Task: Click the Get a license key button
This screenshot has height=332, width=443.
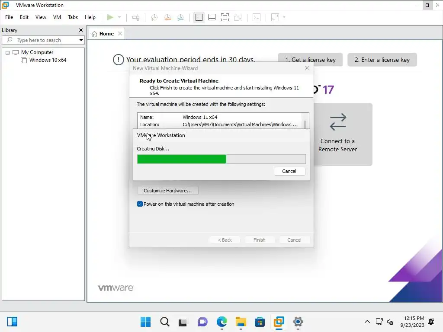Action: tap(310, 60)
